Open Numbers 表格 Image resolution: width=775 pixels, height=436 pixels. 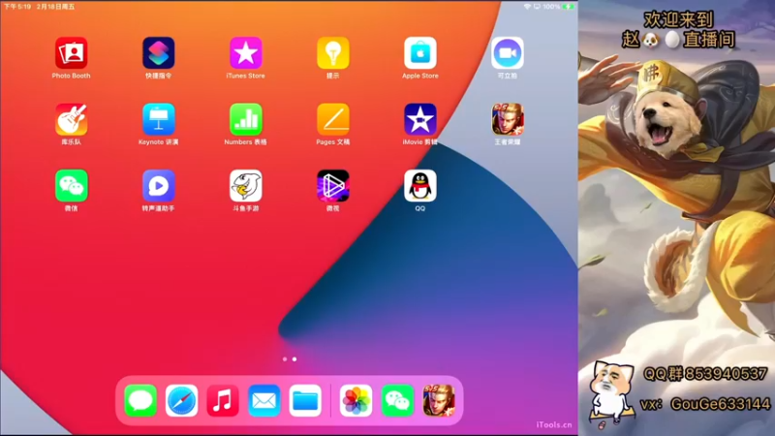point(246,119)
